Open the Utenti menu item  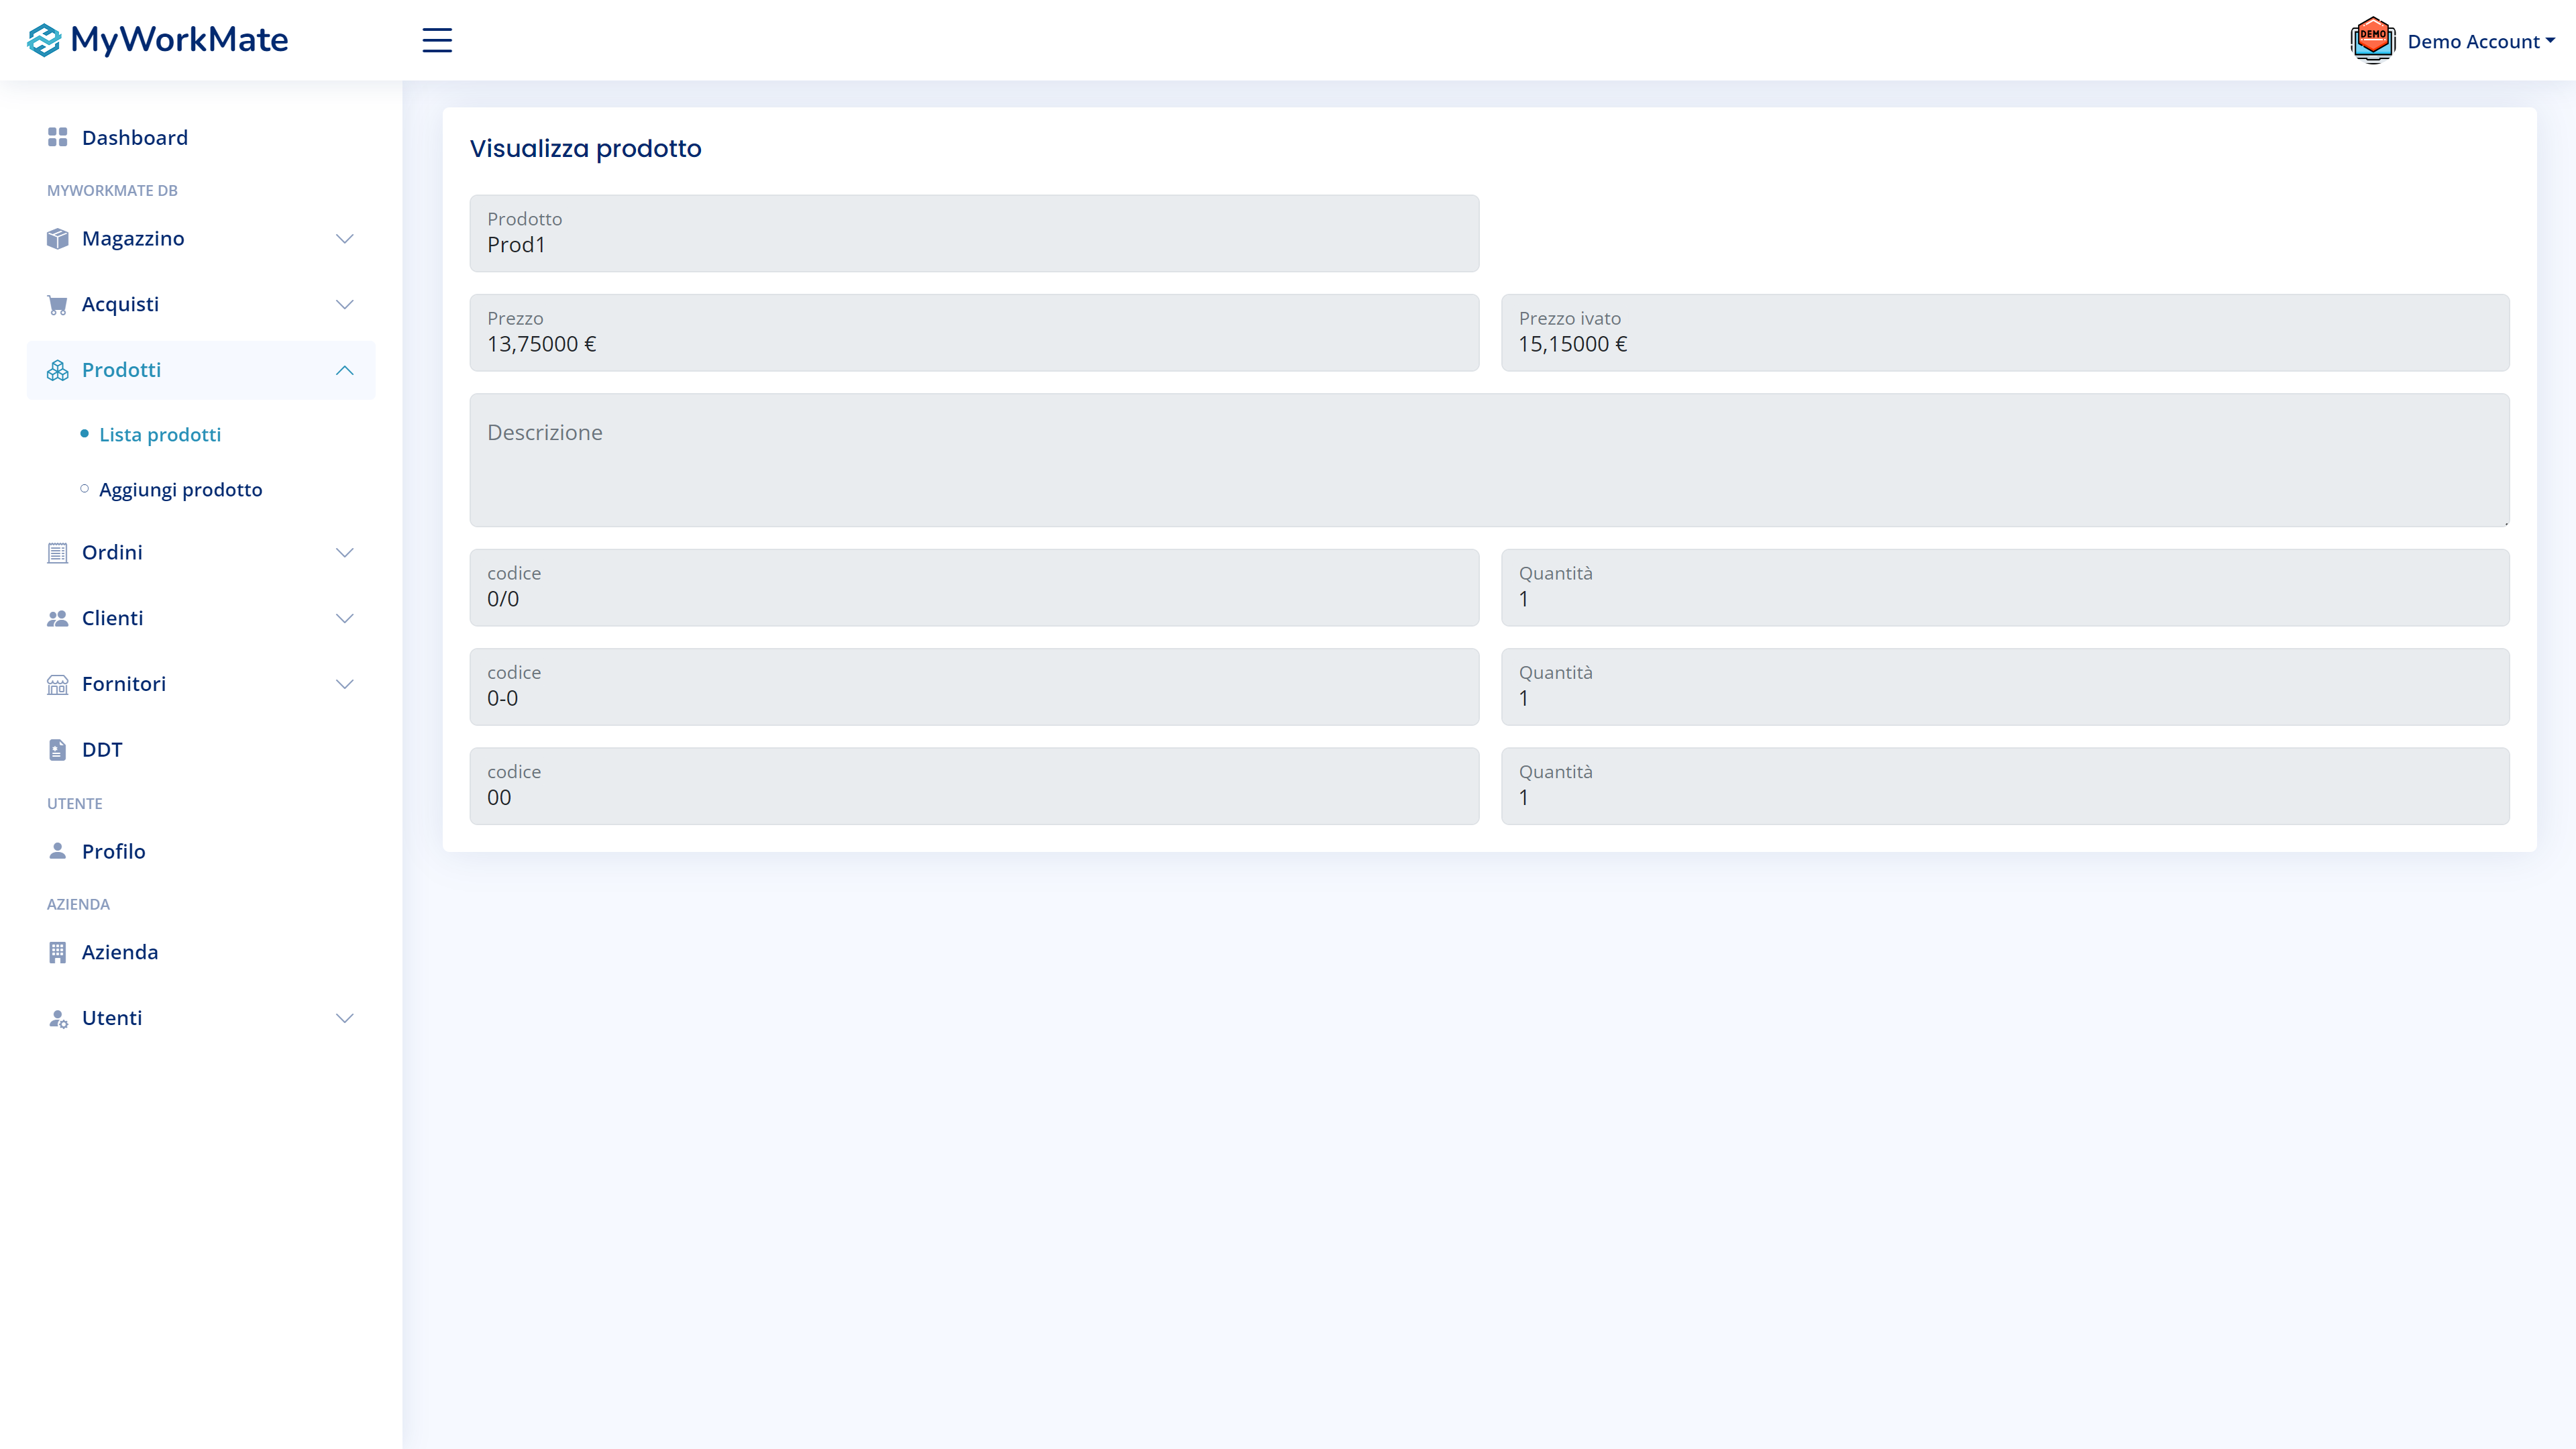pos(201,1018)
